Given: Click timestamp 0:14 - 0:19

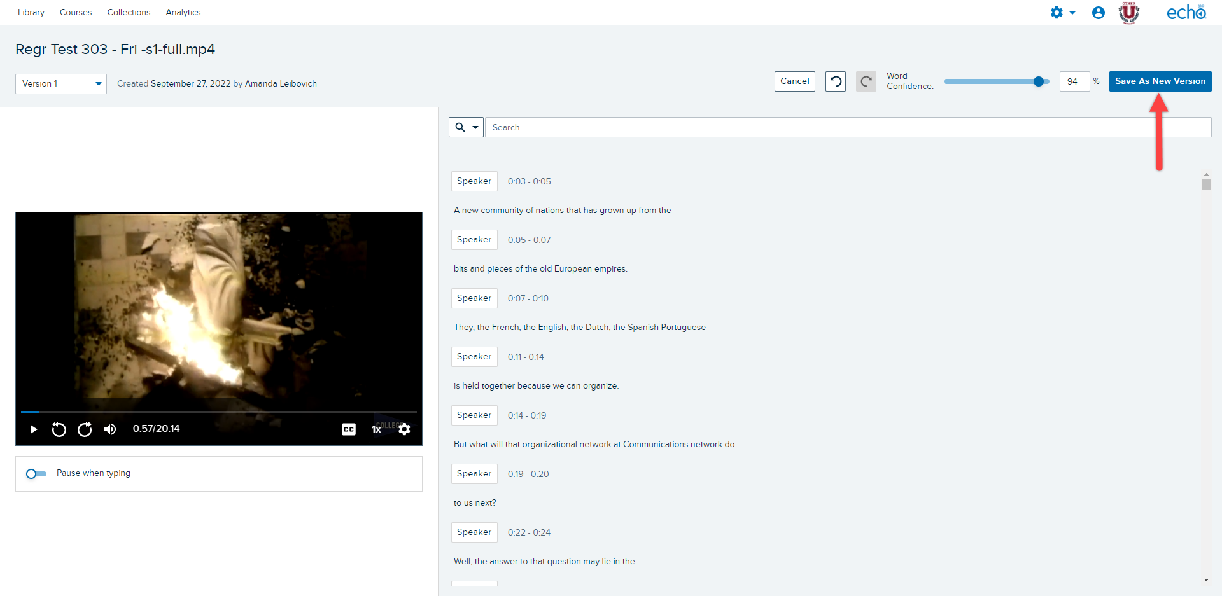Looking at the screenshot, I should [527, 415].
